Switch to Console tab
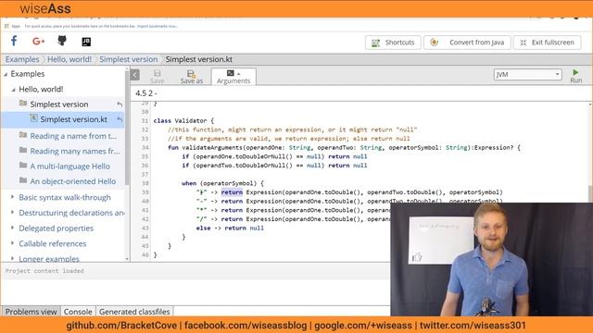The image size is (593, 333). pos(78,312)
